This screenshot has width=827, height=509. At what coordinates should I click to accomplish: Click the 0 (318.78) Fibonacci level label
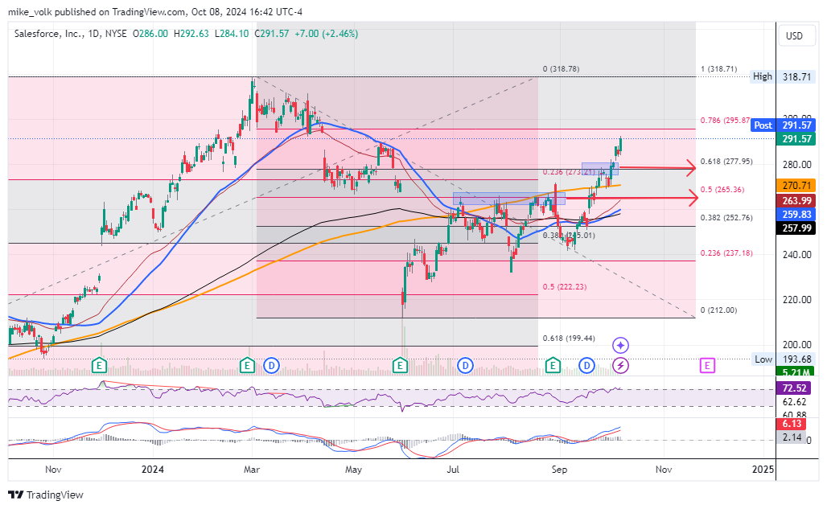click(x=561, y=69)
